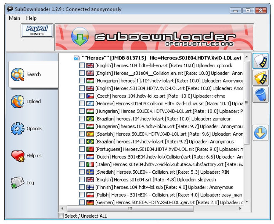Click the vertical scrollbar up arrow
The image size is (274, 224).
pyautogui.click(x=247, y=57)
